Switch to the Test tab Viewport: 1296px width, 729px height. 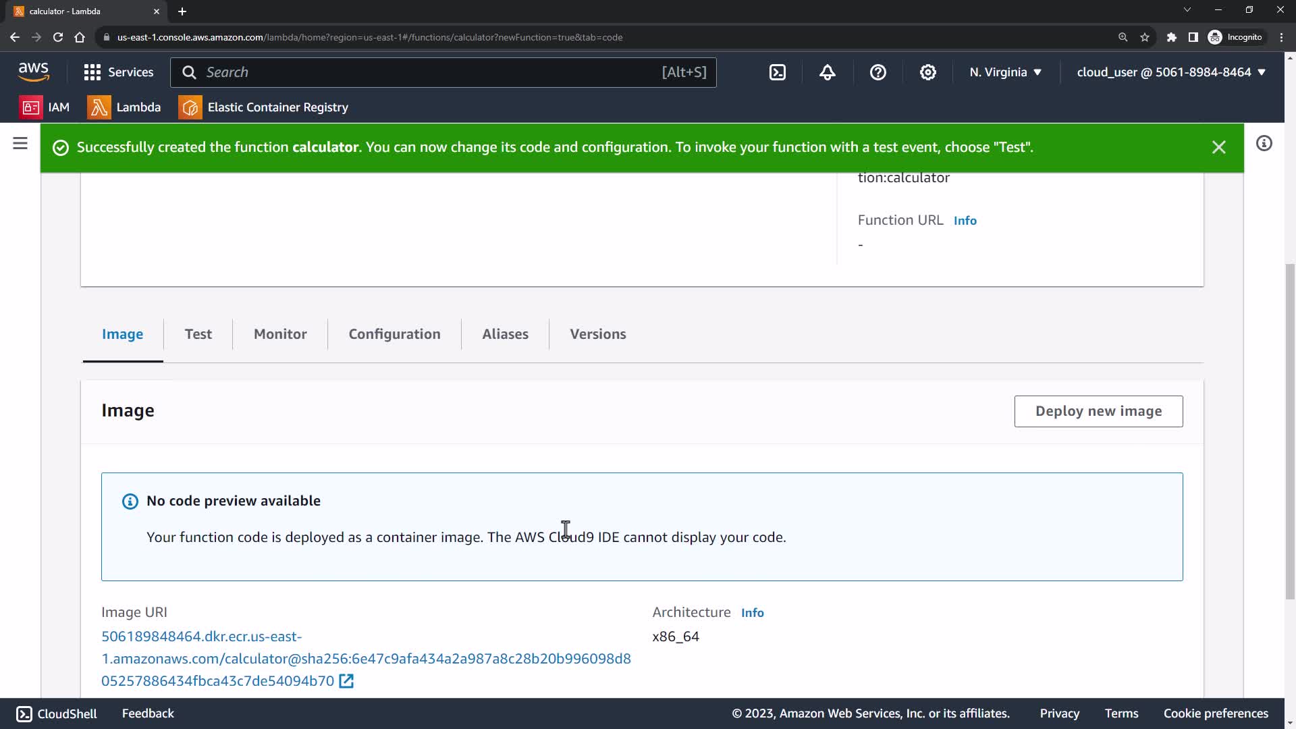(198, 334)
